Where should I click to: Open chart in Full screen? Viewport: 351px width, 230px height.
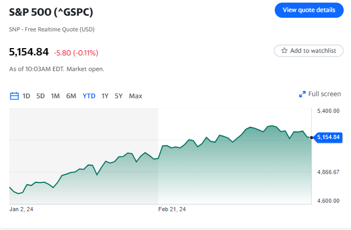324,94
